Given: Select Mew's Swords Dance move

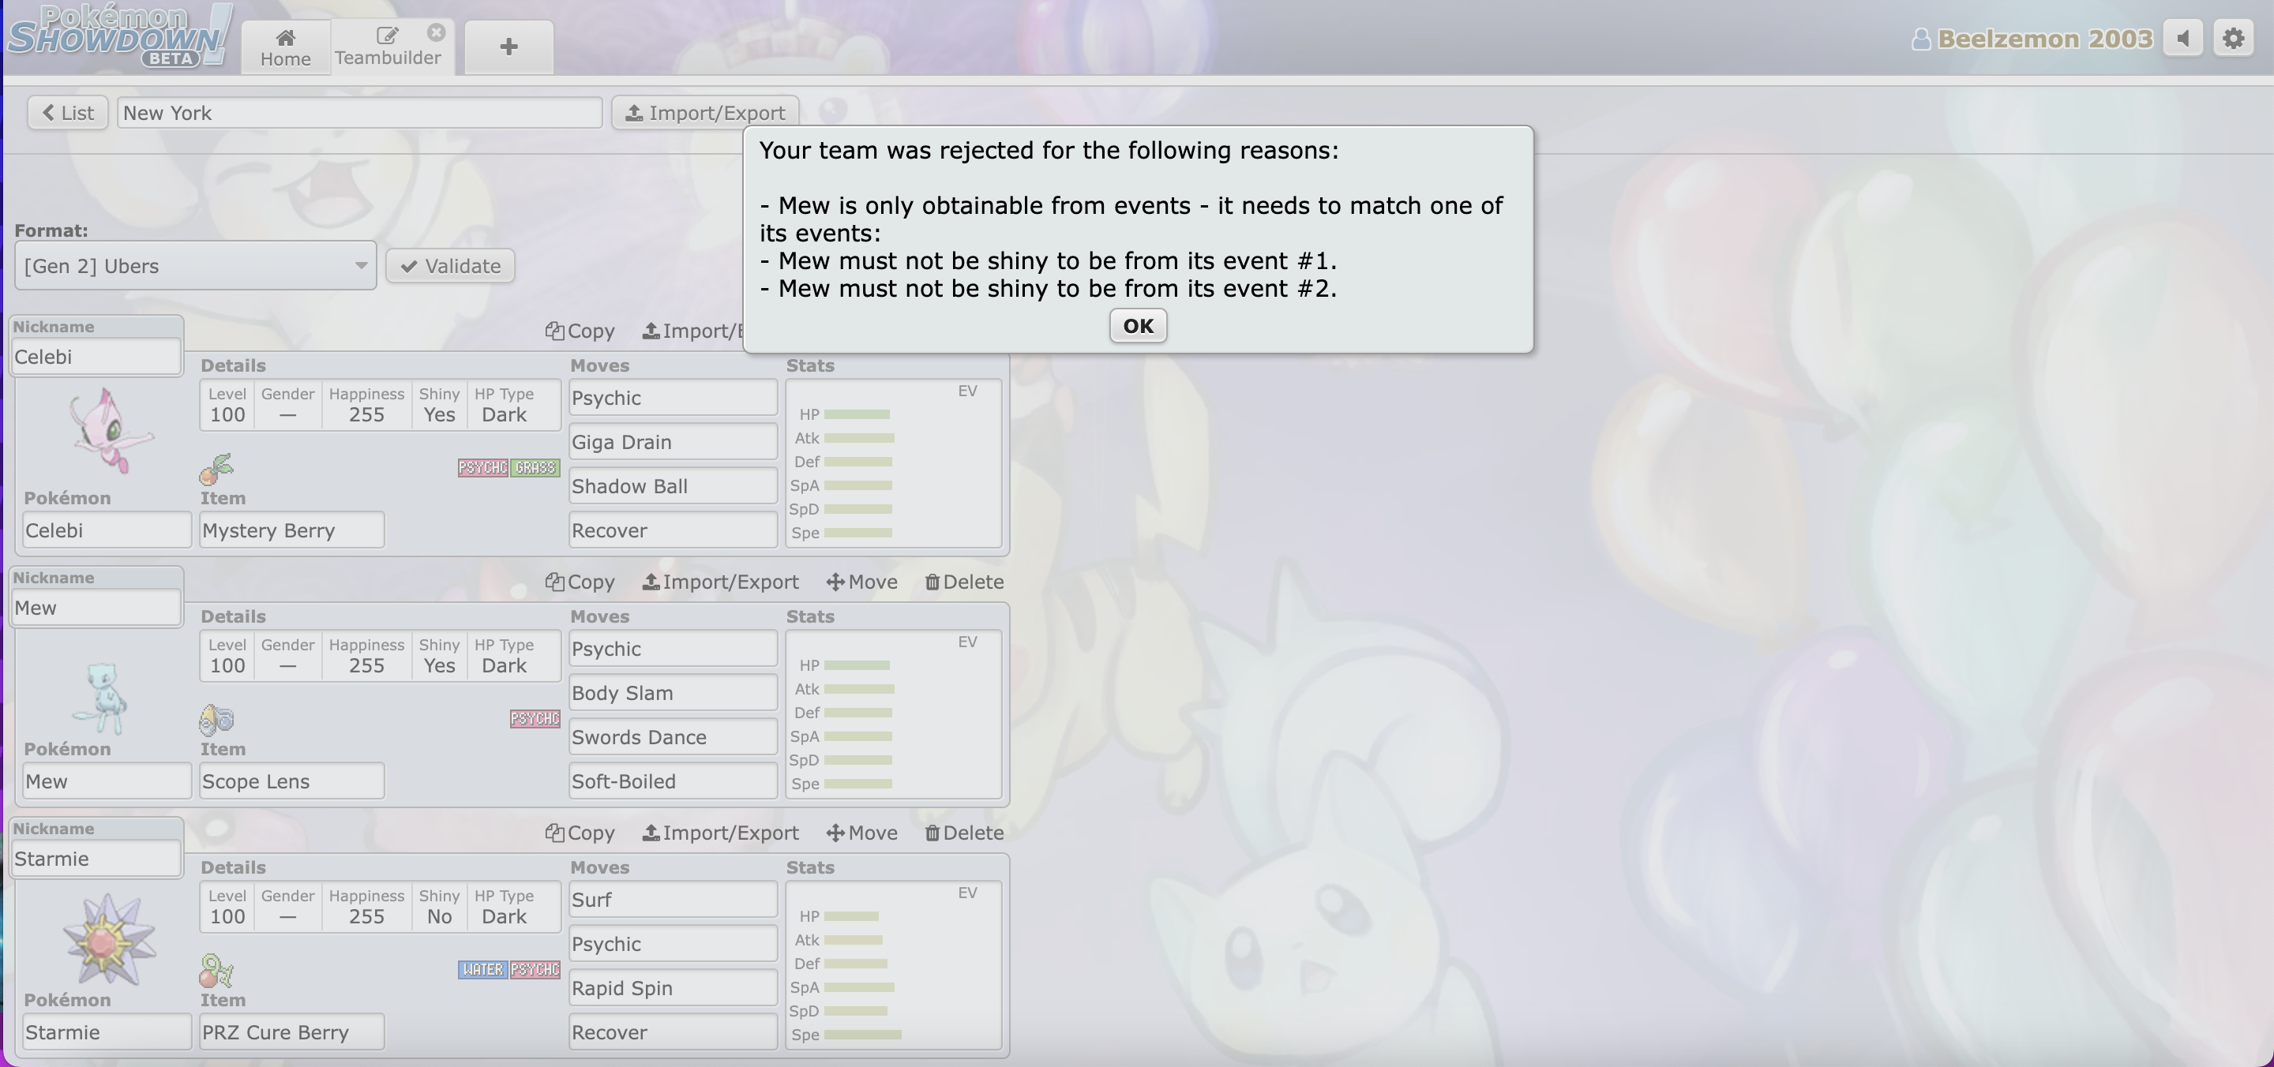Looking at the screenshot, I should 673,736.
